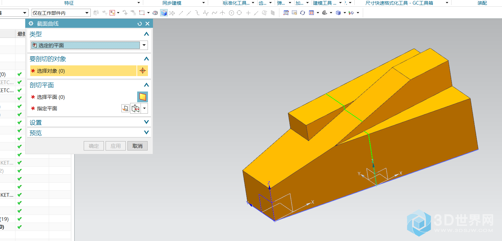Toggle the arc center snap icon
Screen dimensions: 502x241
point(231,13)
